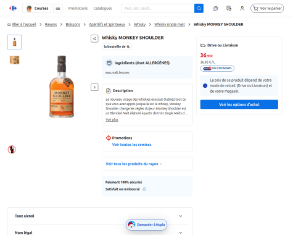Open Apéritifs et Spiritueux breadcrumb
The image size is (293, 235).
[107, 25]
